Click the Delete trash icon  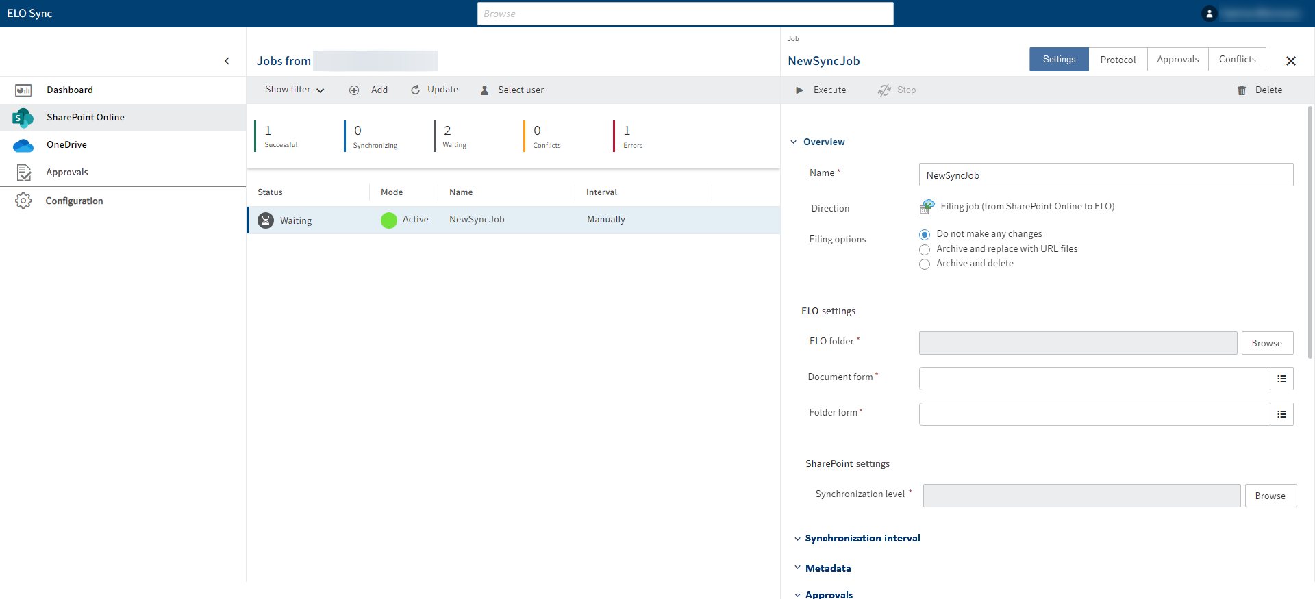[x=1242, y=90]
